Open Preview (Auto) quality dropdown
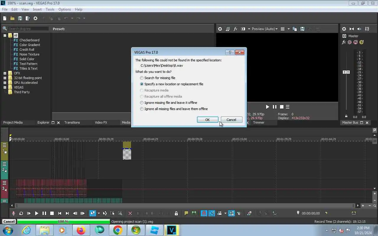The height and width of the screenshot is (236, 378). click(x=265, y=29)
